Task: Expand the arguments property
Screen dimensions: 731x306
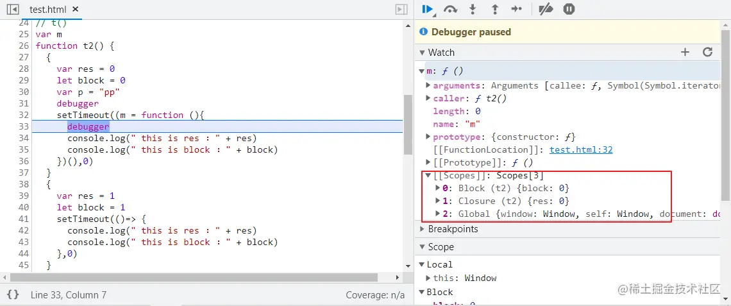Action: coord(428,85)
